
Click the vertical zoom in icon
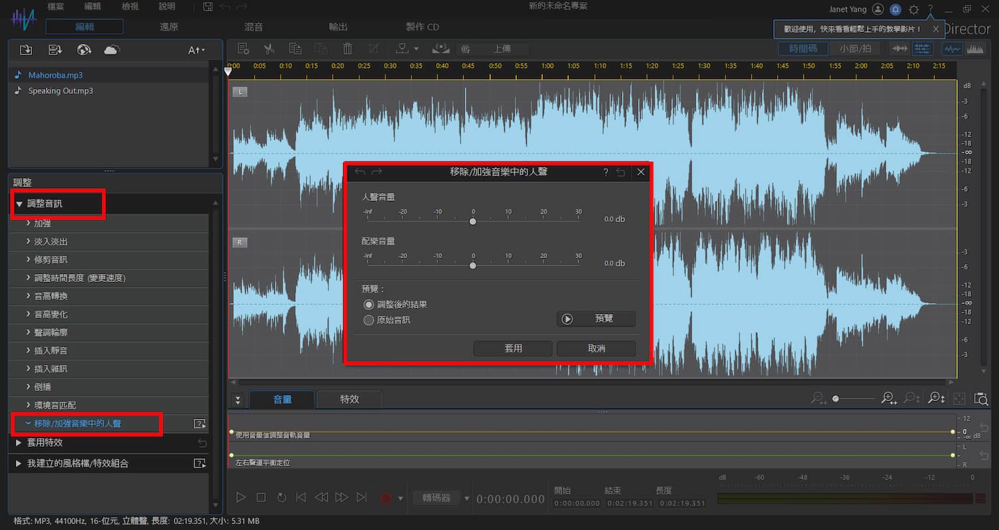click(x=936, y=398)
